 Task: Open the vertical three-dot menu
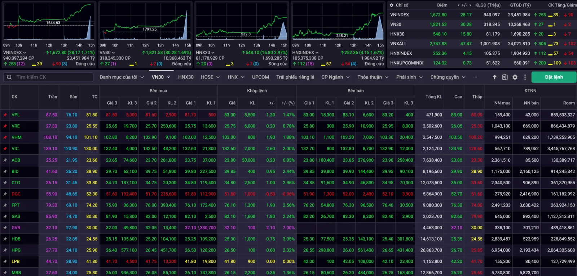tap(525, 77)
